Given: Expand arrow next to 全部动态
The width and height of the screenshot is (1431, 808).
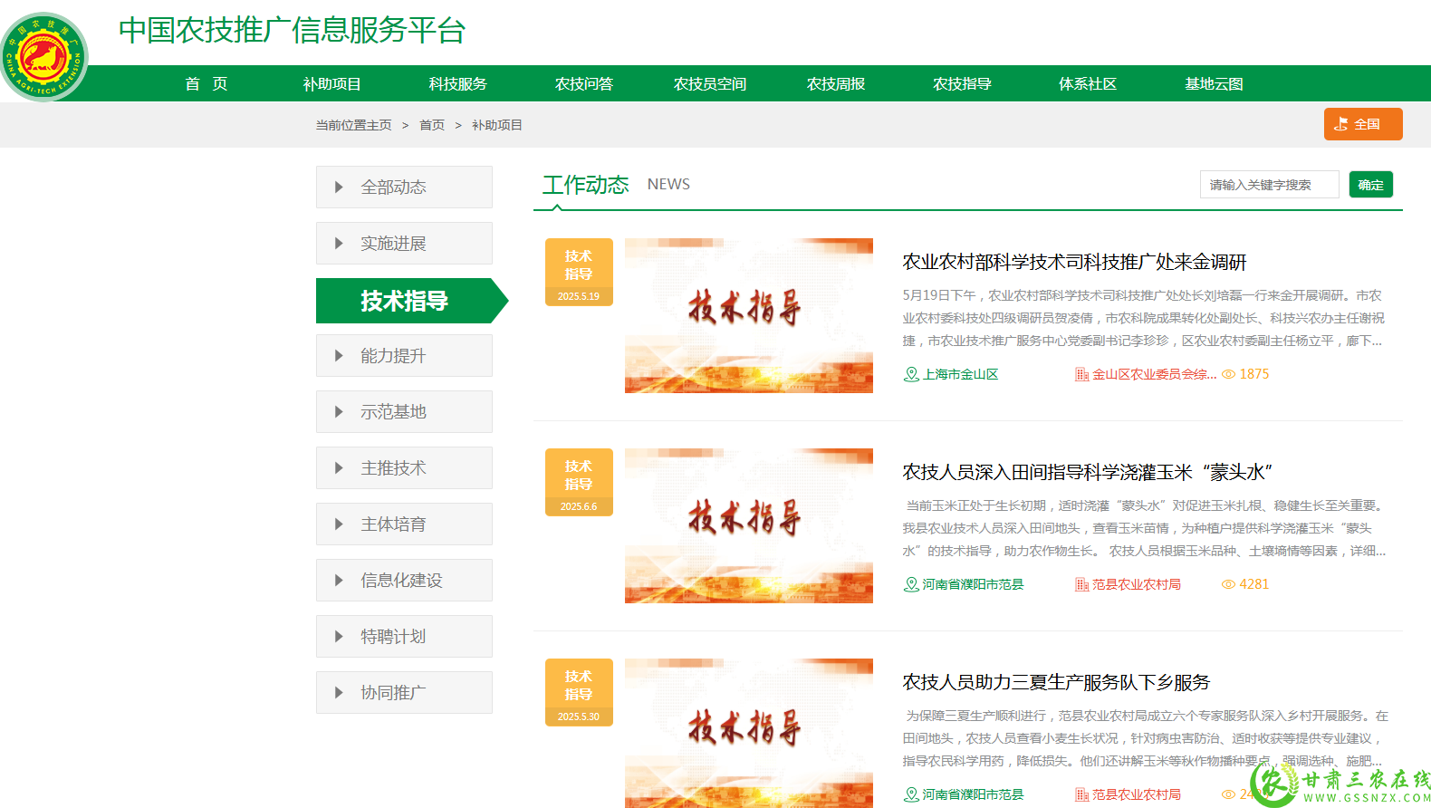Looking at the screenshot, I should [339, 188].
